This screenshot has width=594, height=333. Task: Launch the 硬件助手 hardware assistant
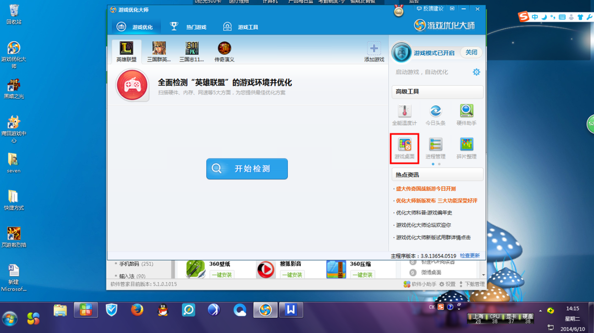467,114
